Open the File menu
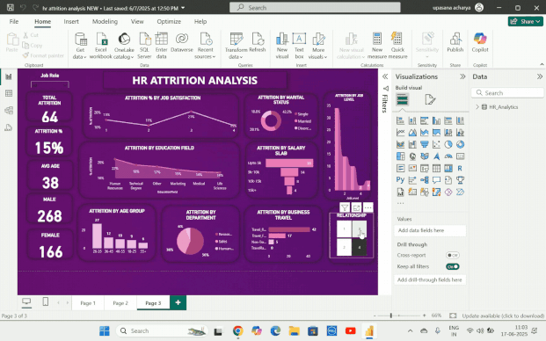Screen dimensions: 546x341 point(14,22)
